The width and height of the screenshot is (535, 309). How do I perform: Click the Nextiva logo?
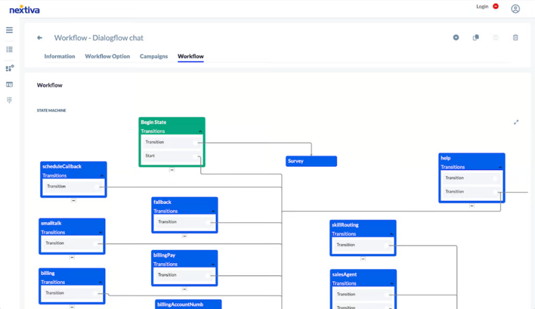coord(25,9)
